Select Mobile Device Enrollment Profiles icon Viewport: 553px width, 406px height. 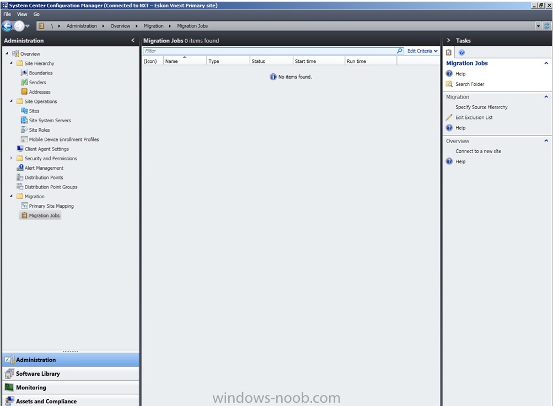pos(24,139)
